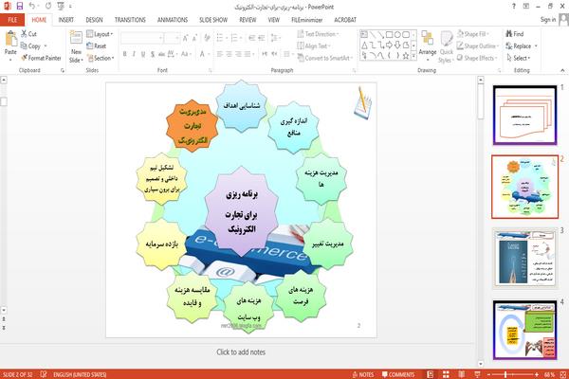Screen dimensions: 569x379
Task: Open PowerPoint Help question mark
Action: [513, 7]
